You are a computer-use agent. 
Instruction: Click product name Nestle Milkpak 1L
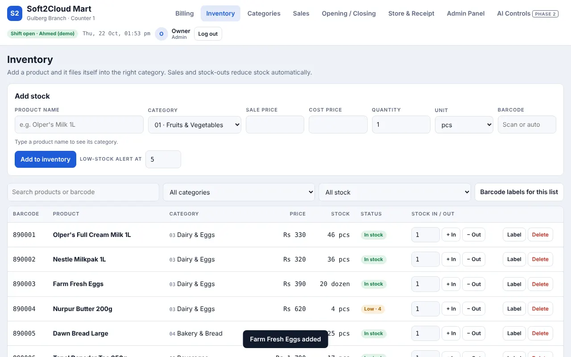79,259
